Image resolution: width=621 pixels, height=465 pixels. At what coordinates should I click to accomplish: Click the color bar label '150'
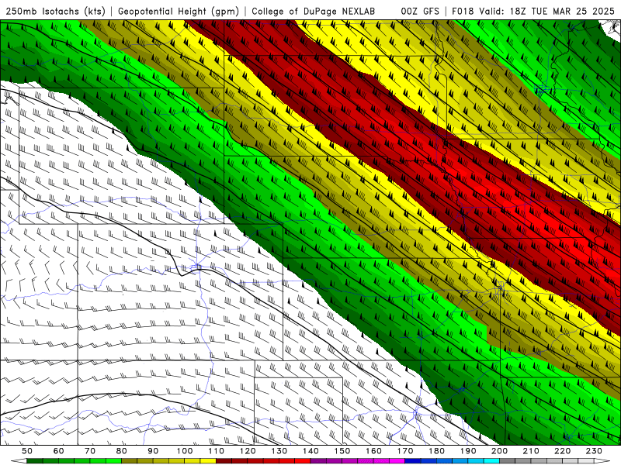(342, 451)
